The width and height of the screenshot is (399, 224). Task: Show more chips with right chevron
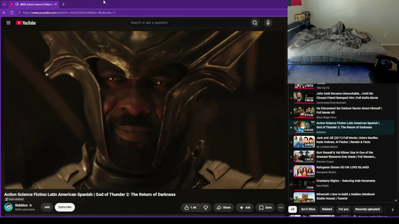pos(392,209)
